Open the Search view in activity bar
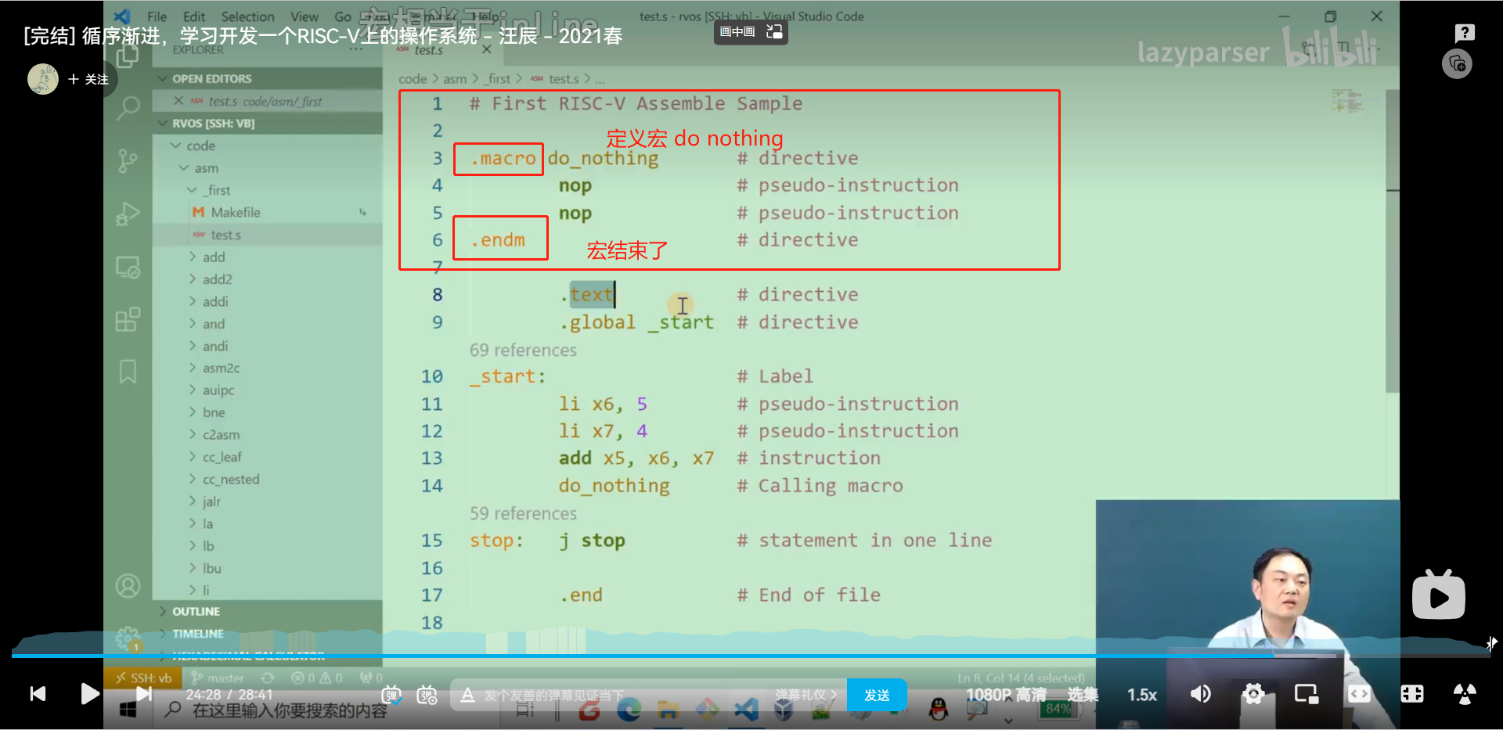 point(128,108)
